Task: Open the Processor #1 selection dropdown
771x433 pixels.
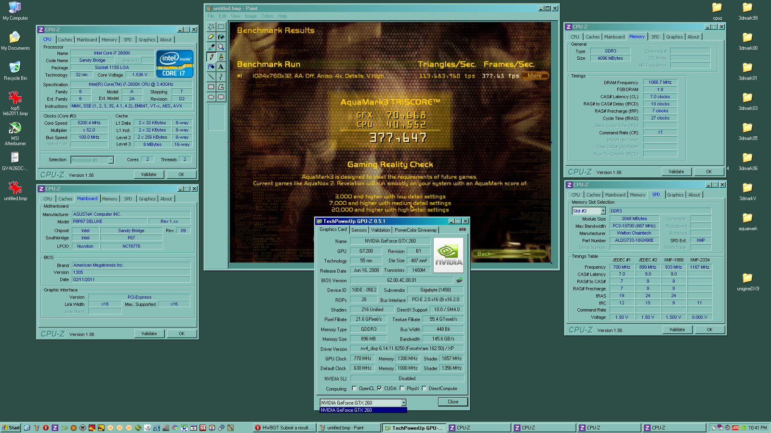Action: (110, 160)
